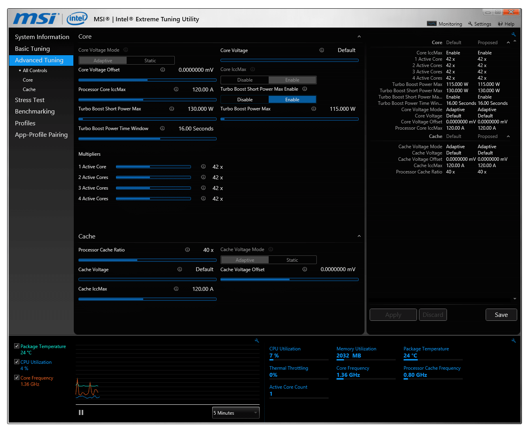
Task: Open Settings from top bar
Action: (x=480, y=24)
